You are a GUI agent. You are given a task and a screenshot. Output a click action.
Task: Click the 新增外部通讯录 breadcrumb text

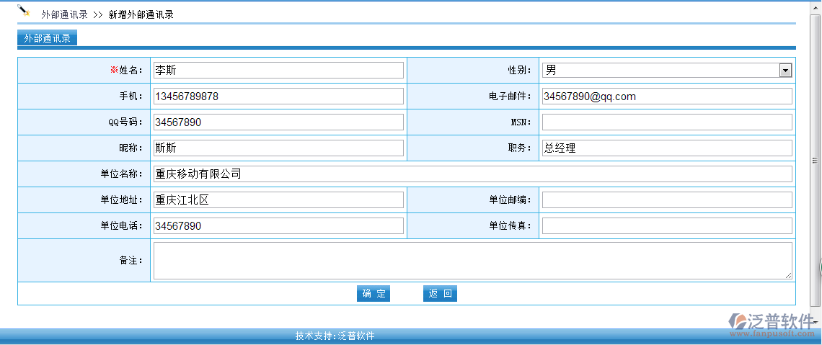141,14
